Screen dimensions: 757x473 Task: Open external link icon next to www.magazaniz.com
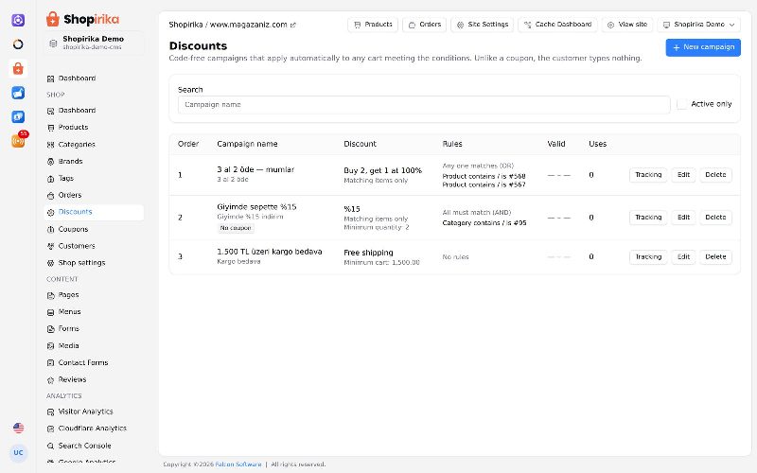tap(293, 26)
